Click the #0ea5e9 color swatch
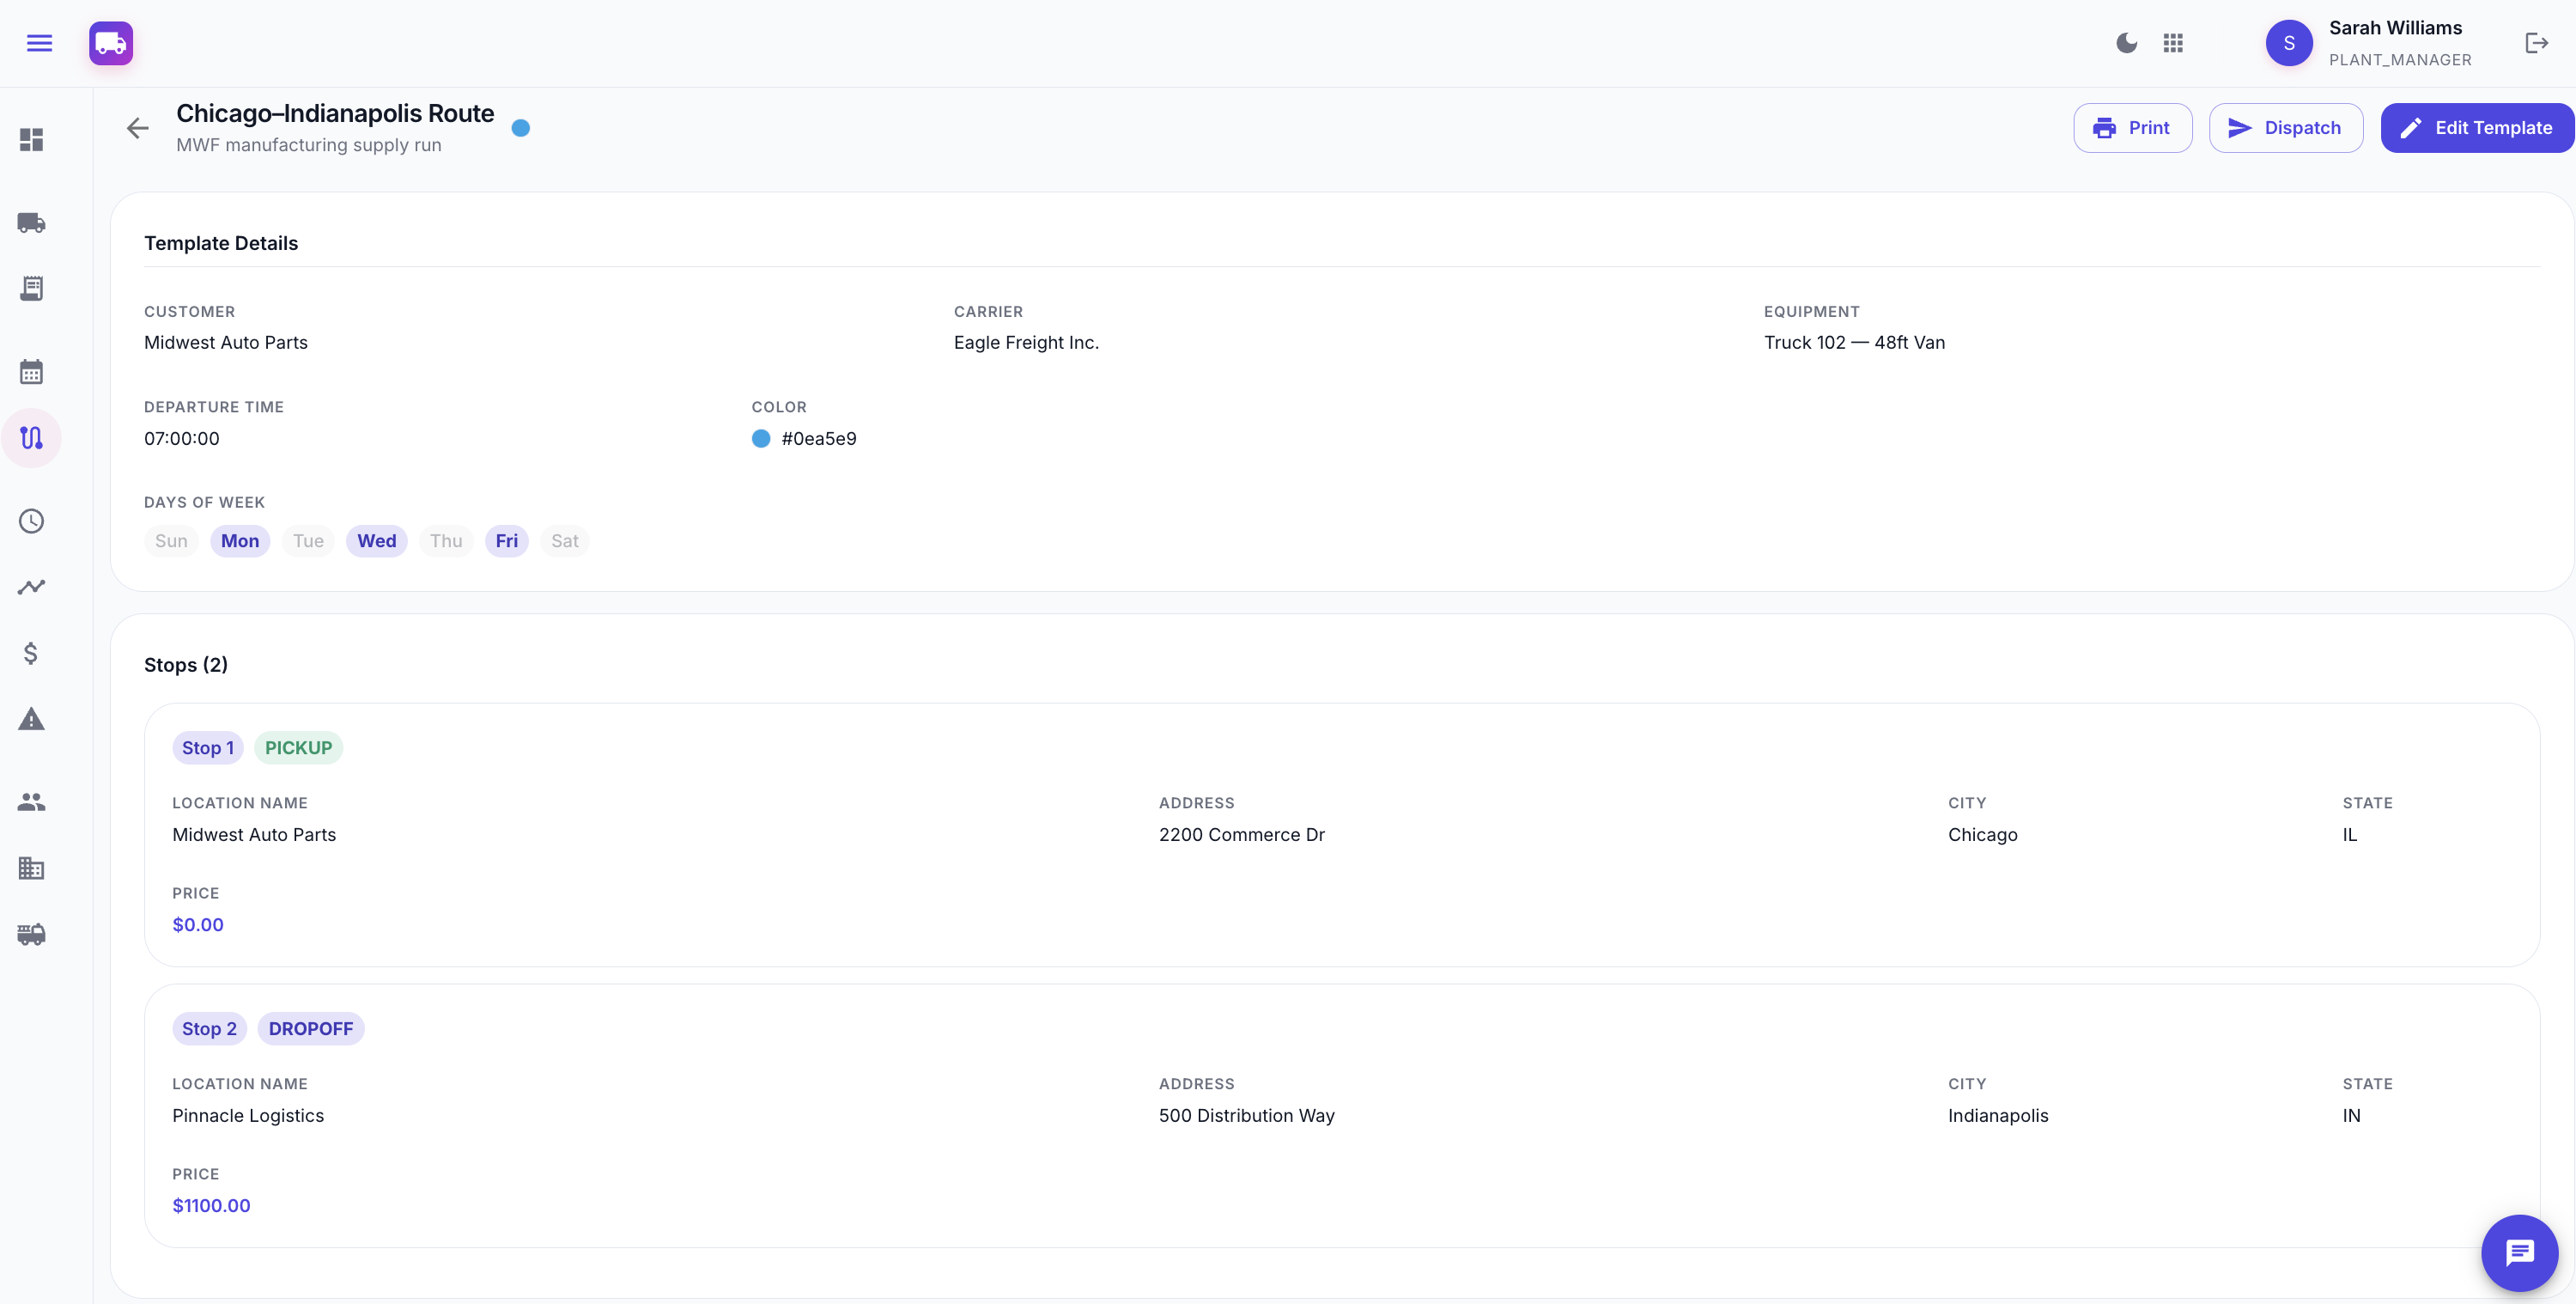This screenshot has height=1304, width=2576. coord(761,438)
